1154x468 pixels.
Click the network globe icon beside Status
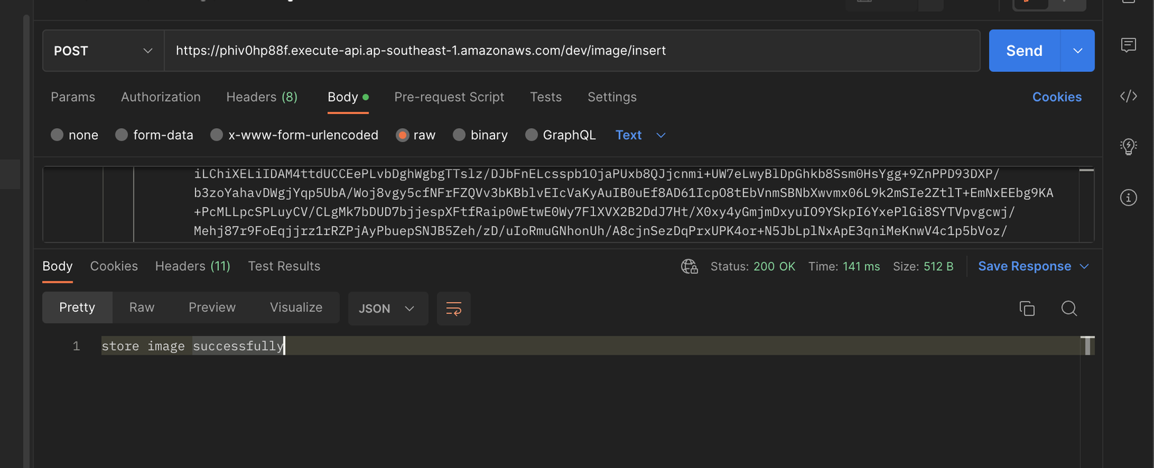pos(690,267)
